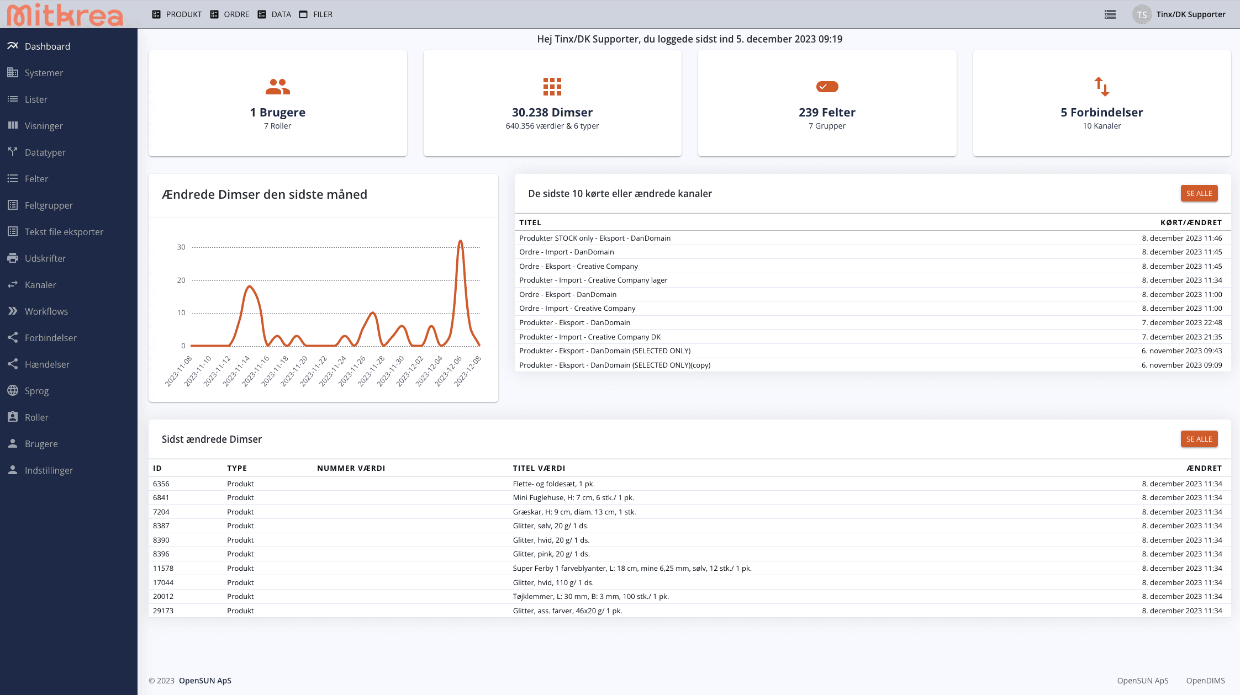The width and height of the screenshot is (1240, 695).
Task: Open the PRODUKT top menu
Action: coord(177,14)
